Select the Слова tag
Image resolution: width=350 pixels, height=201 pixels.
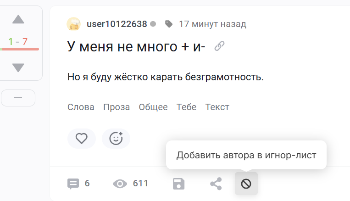click(81, 107)
